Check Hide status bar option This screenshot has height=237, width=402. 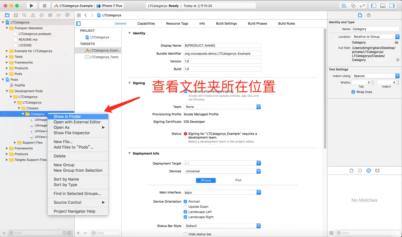(185, 234)
